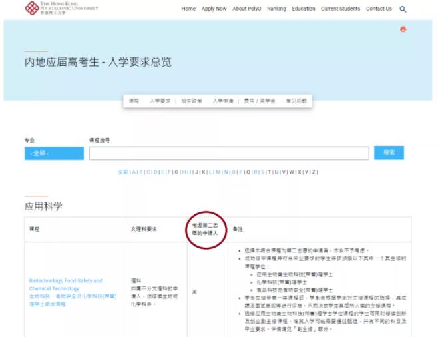The width and height of the screenshot is (438, 337).
Task: Open the 常见问题 tab
Action: (296, 101)
